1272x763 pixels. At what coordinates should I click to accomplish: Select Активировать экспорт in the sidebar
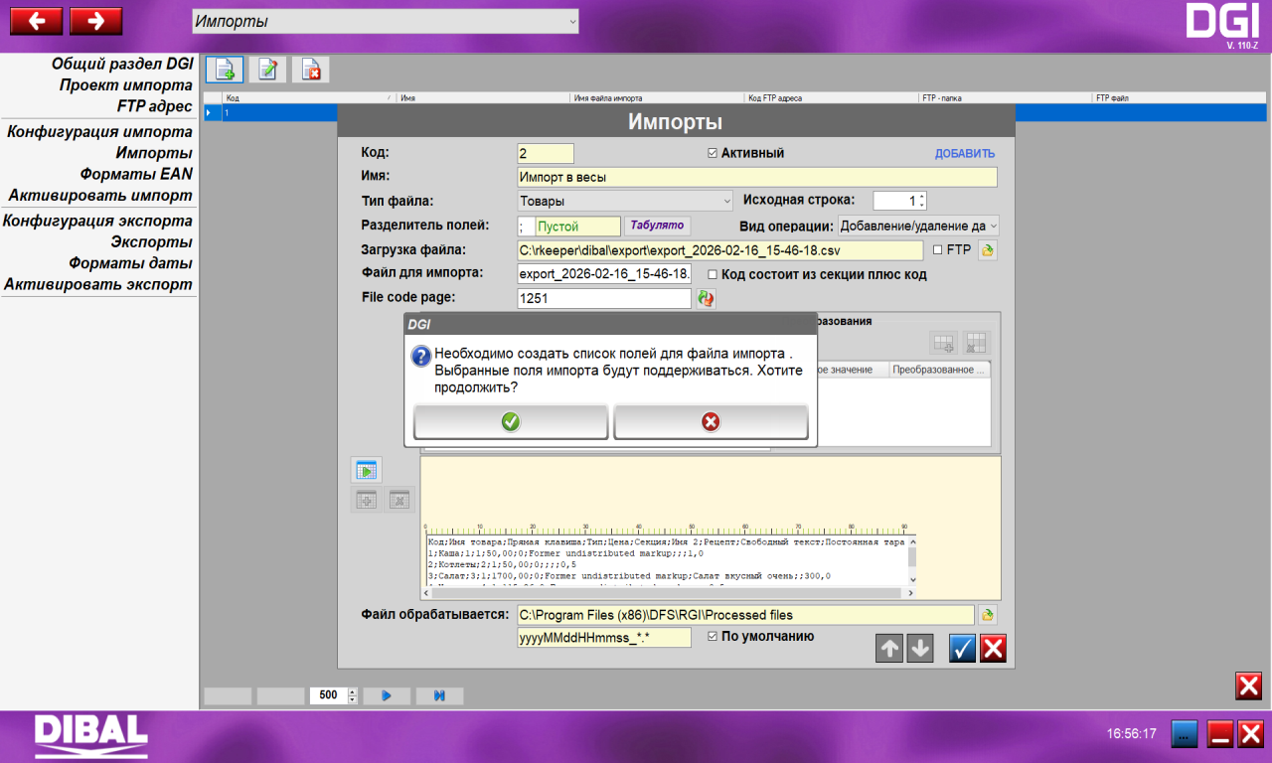click(98, 284)
